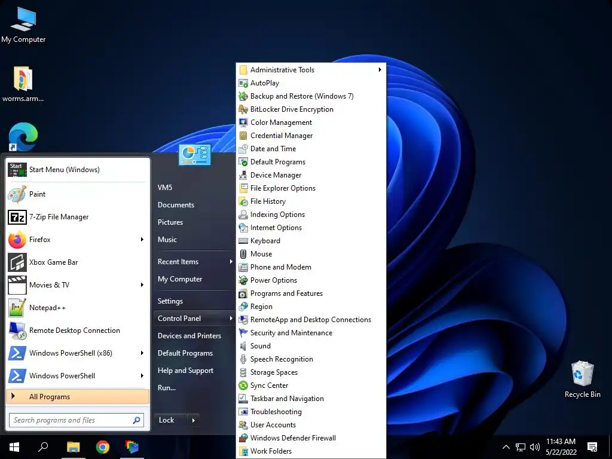Click the search magnifier in start menu
Image resolution: width=612 pixels, height=459 pixels.
click(137, 420)
